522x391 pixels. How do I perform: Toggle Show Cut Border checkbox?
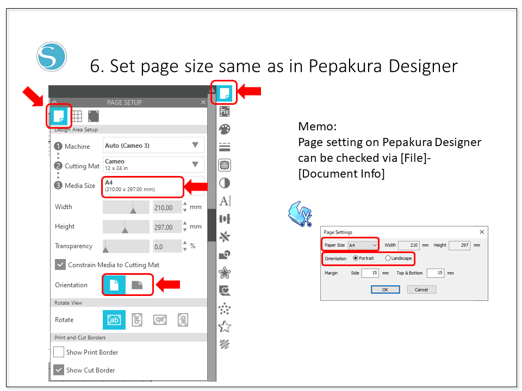click(x=59, y=370)
